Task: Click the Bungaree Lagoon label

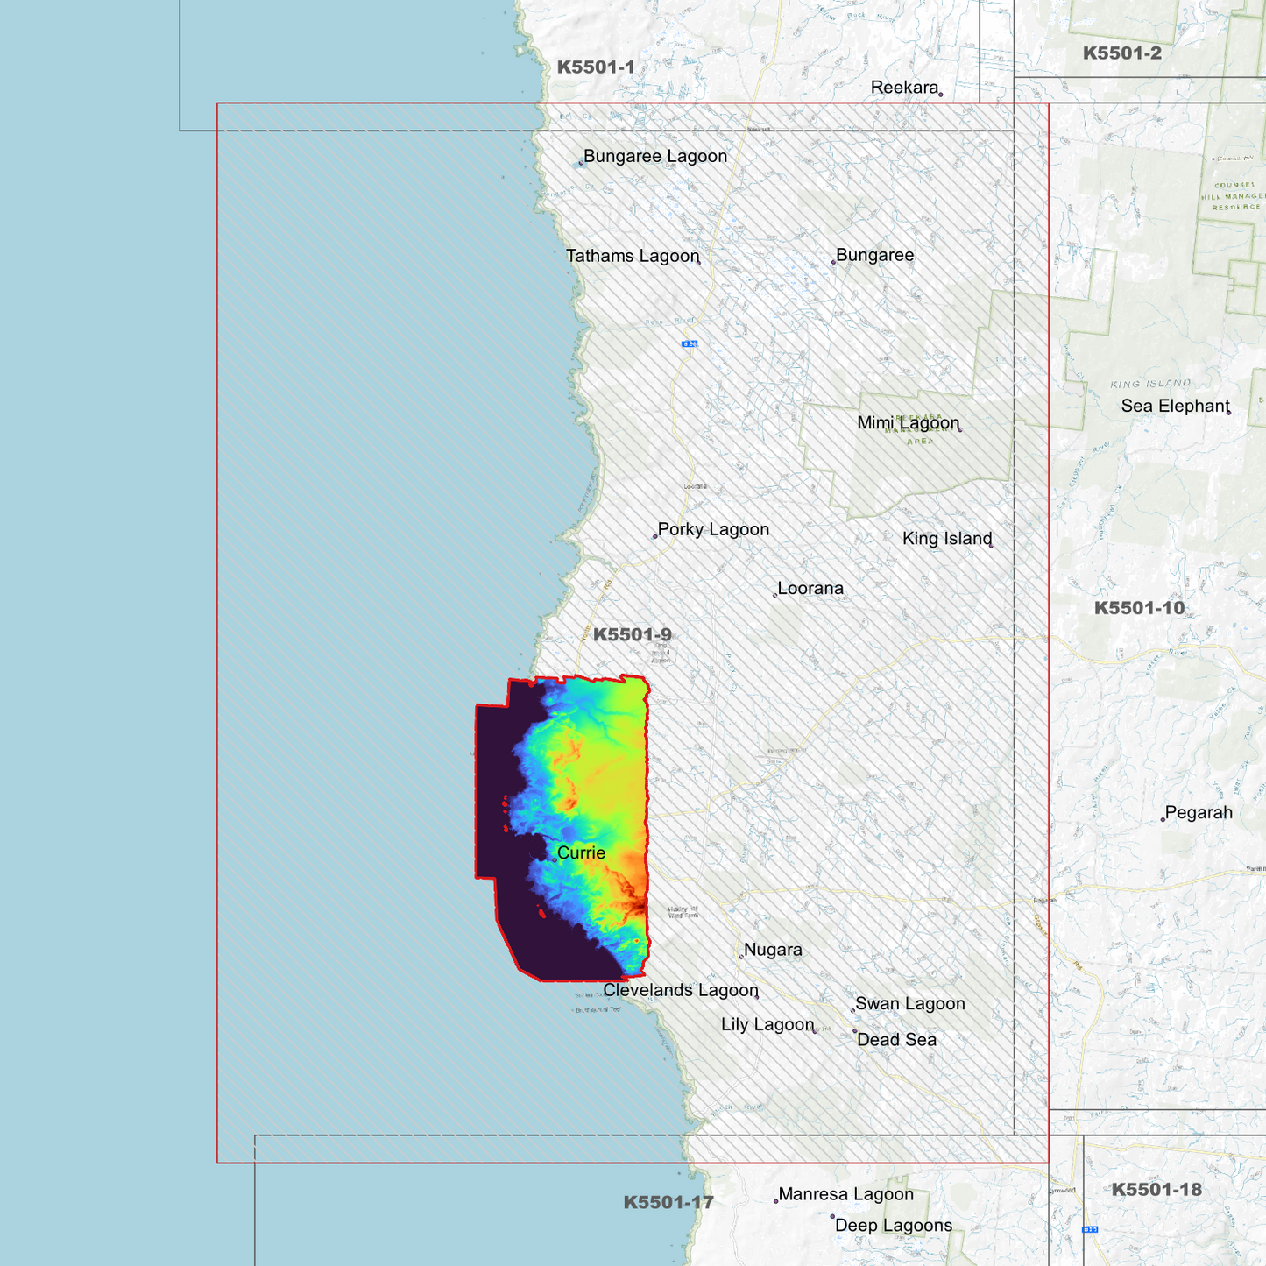Action: click(655, 156)
